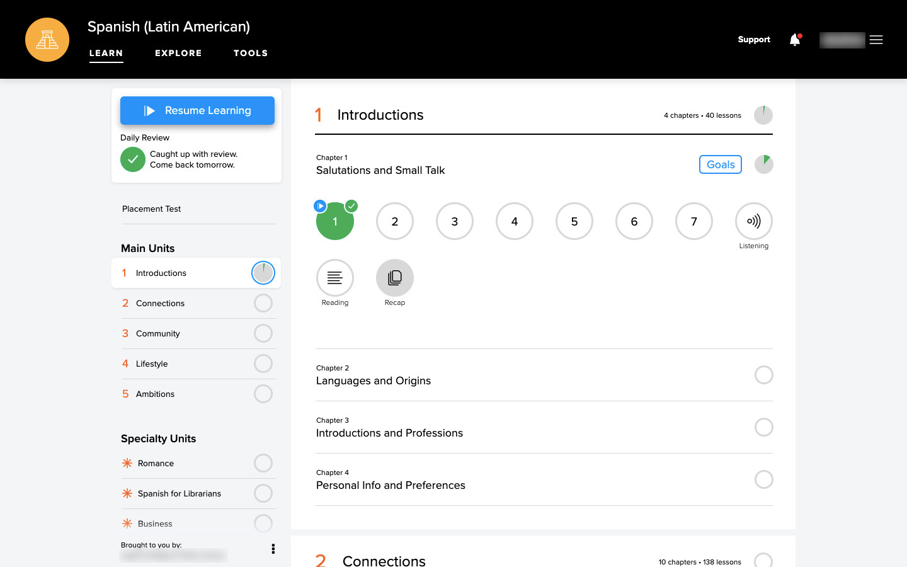Expand Chapter 4 Personal Info and Preferences
Screen dimensions: 907x567
tap(544, 479)
